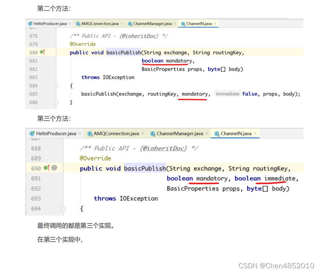Click basicPublish method name on line 680
The image size is (320, 272).
pos(124,53)
